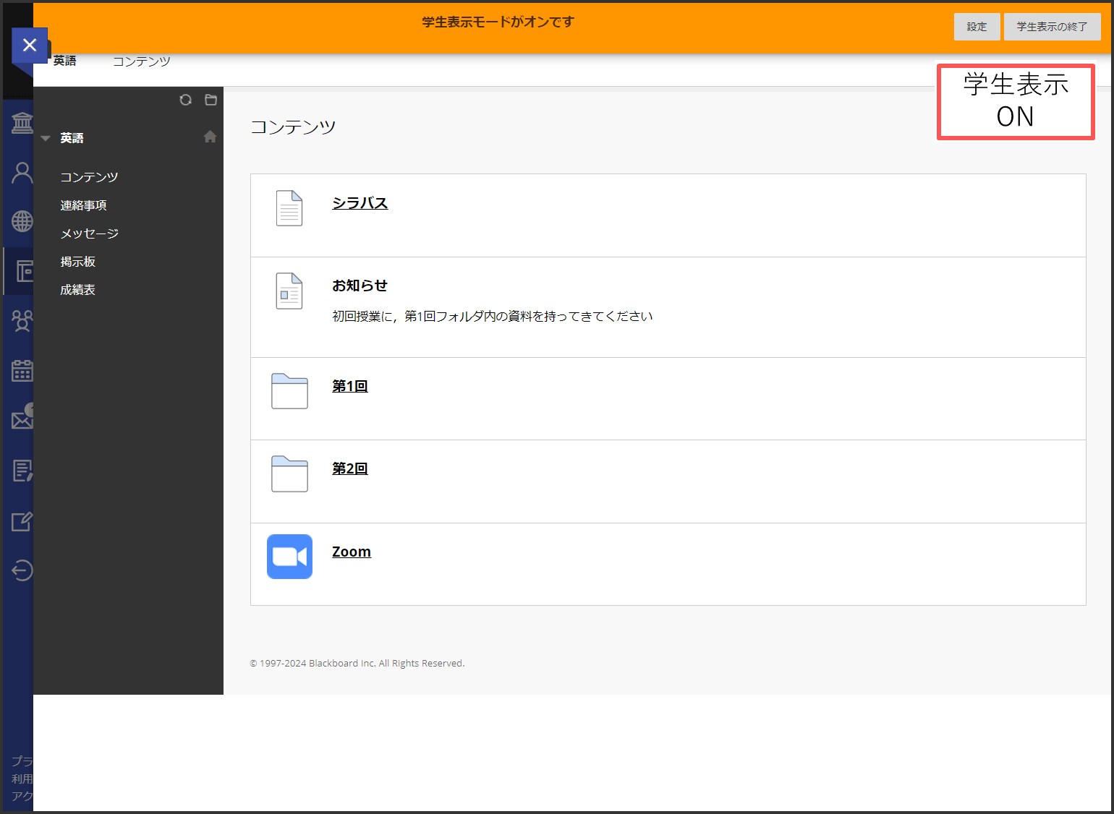Open the organizations group icon

click(x=22, y=320)
